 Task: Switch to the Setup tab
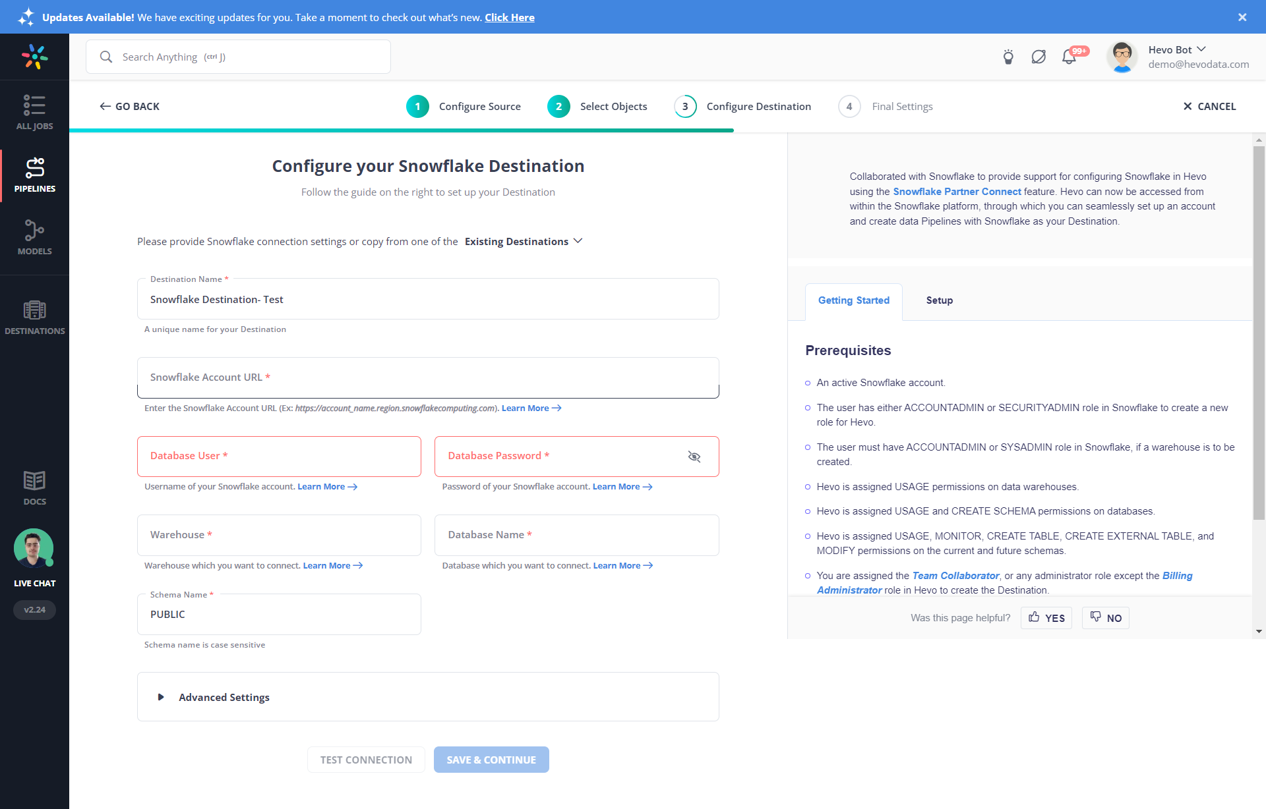coord(940,300)
